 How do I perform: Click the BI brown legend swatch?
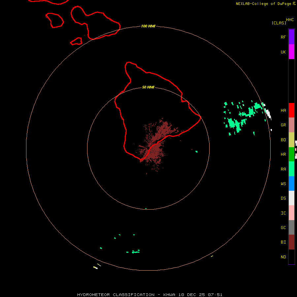291,242
